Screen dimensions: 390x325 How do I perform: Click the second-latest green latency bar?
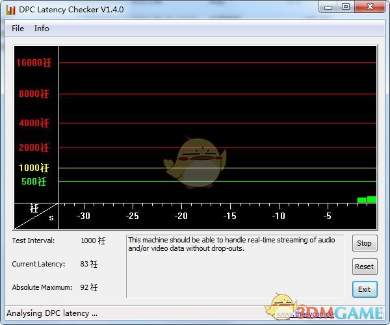[x=362, y=200]
